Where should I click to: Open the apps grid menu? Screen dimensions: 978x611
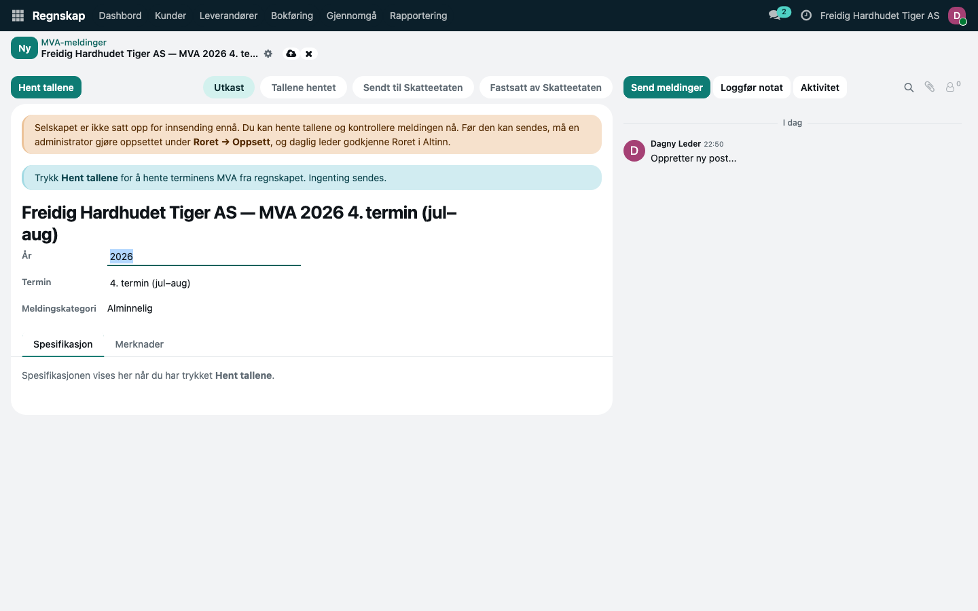point(18,16)
